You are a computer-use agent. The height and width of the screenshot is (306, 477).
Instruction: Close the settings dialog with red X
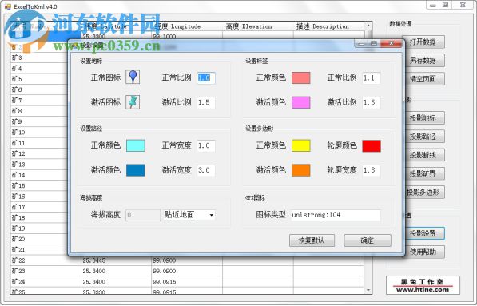(392, 43)
